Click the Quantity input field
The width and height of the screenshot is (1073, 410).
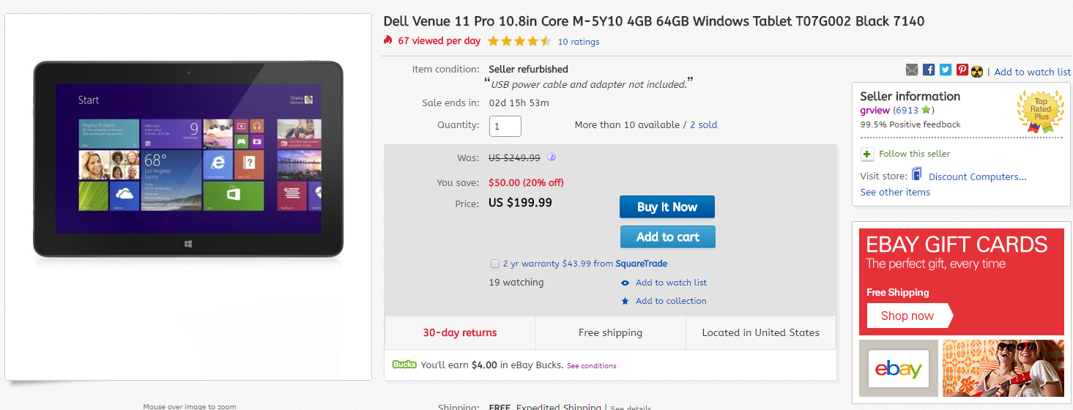click(505, 126)
